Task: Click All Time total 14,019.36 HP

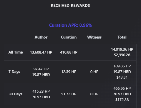Action: point(122,49)
